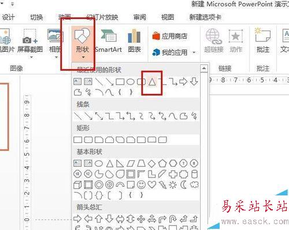The image size is (289, 230).
Task: Pick quad arrow under 箭头总汇
Action: tap(141, 218)
